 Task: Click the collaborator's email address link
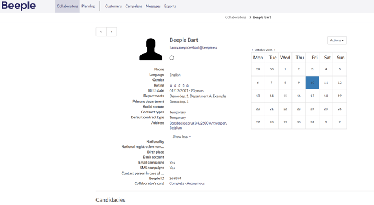pos(193,47)
